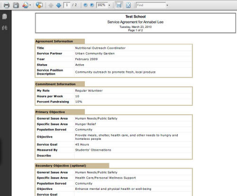Zoom out with the minus button
Screen dimensions: 237x196
(85, 5)
